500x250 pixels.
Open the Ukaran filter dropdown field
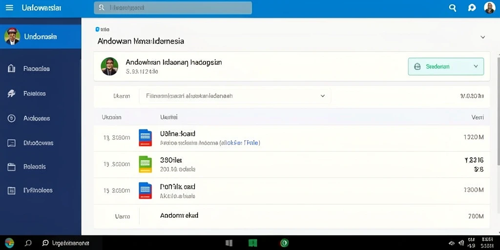[x=235, y=96]
